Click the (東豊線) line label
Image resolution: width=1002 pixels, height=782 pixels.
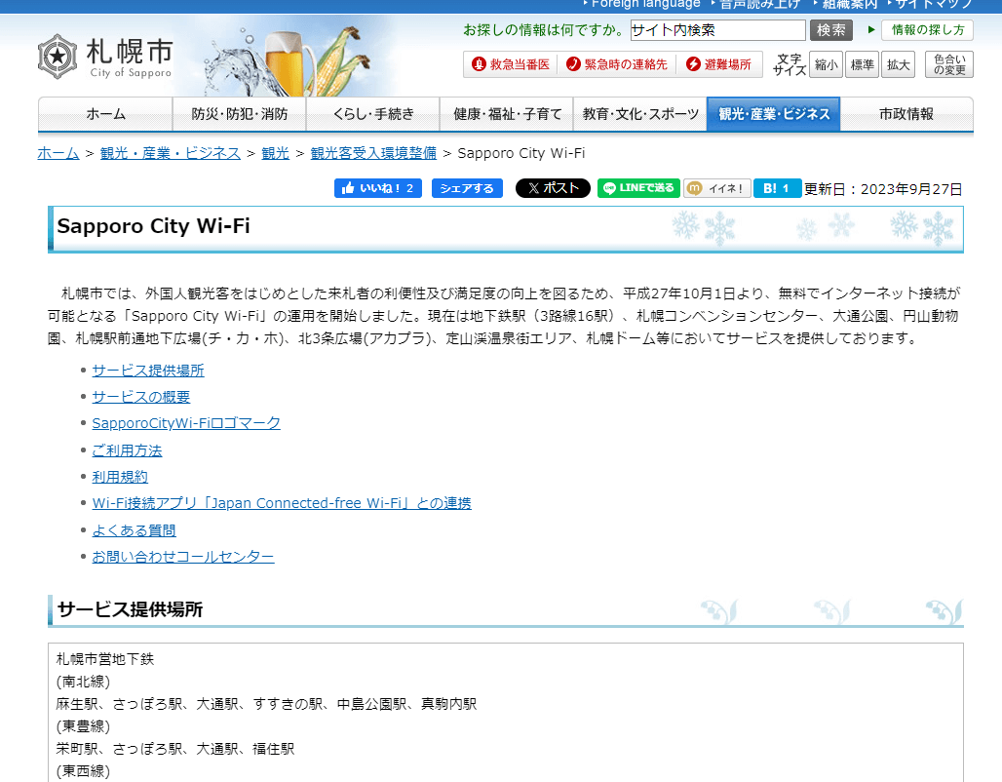tap(83, 726)
